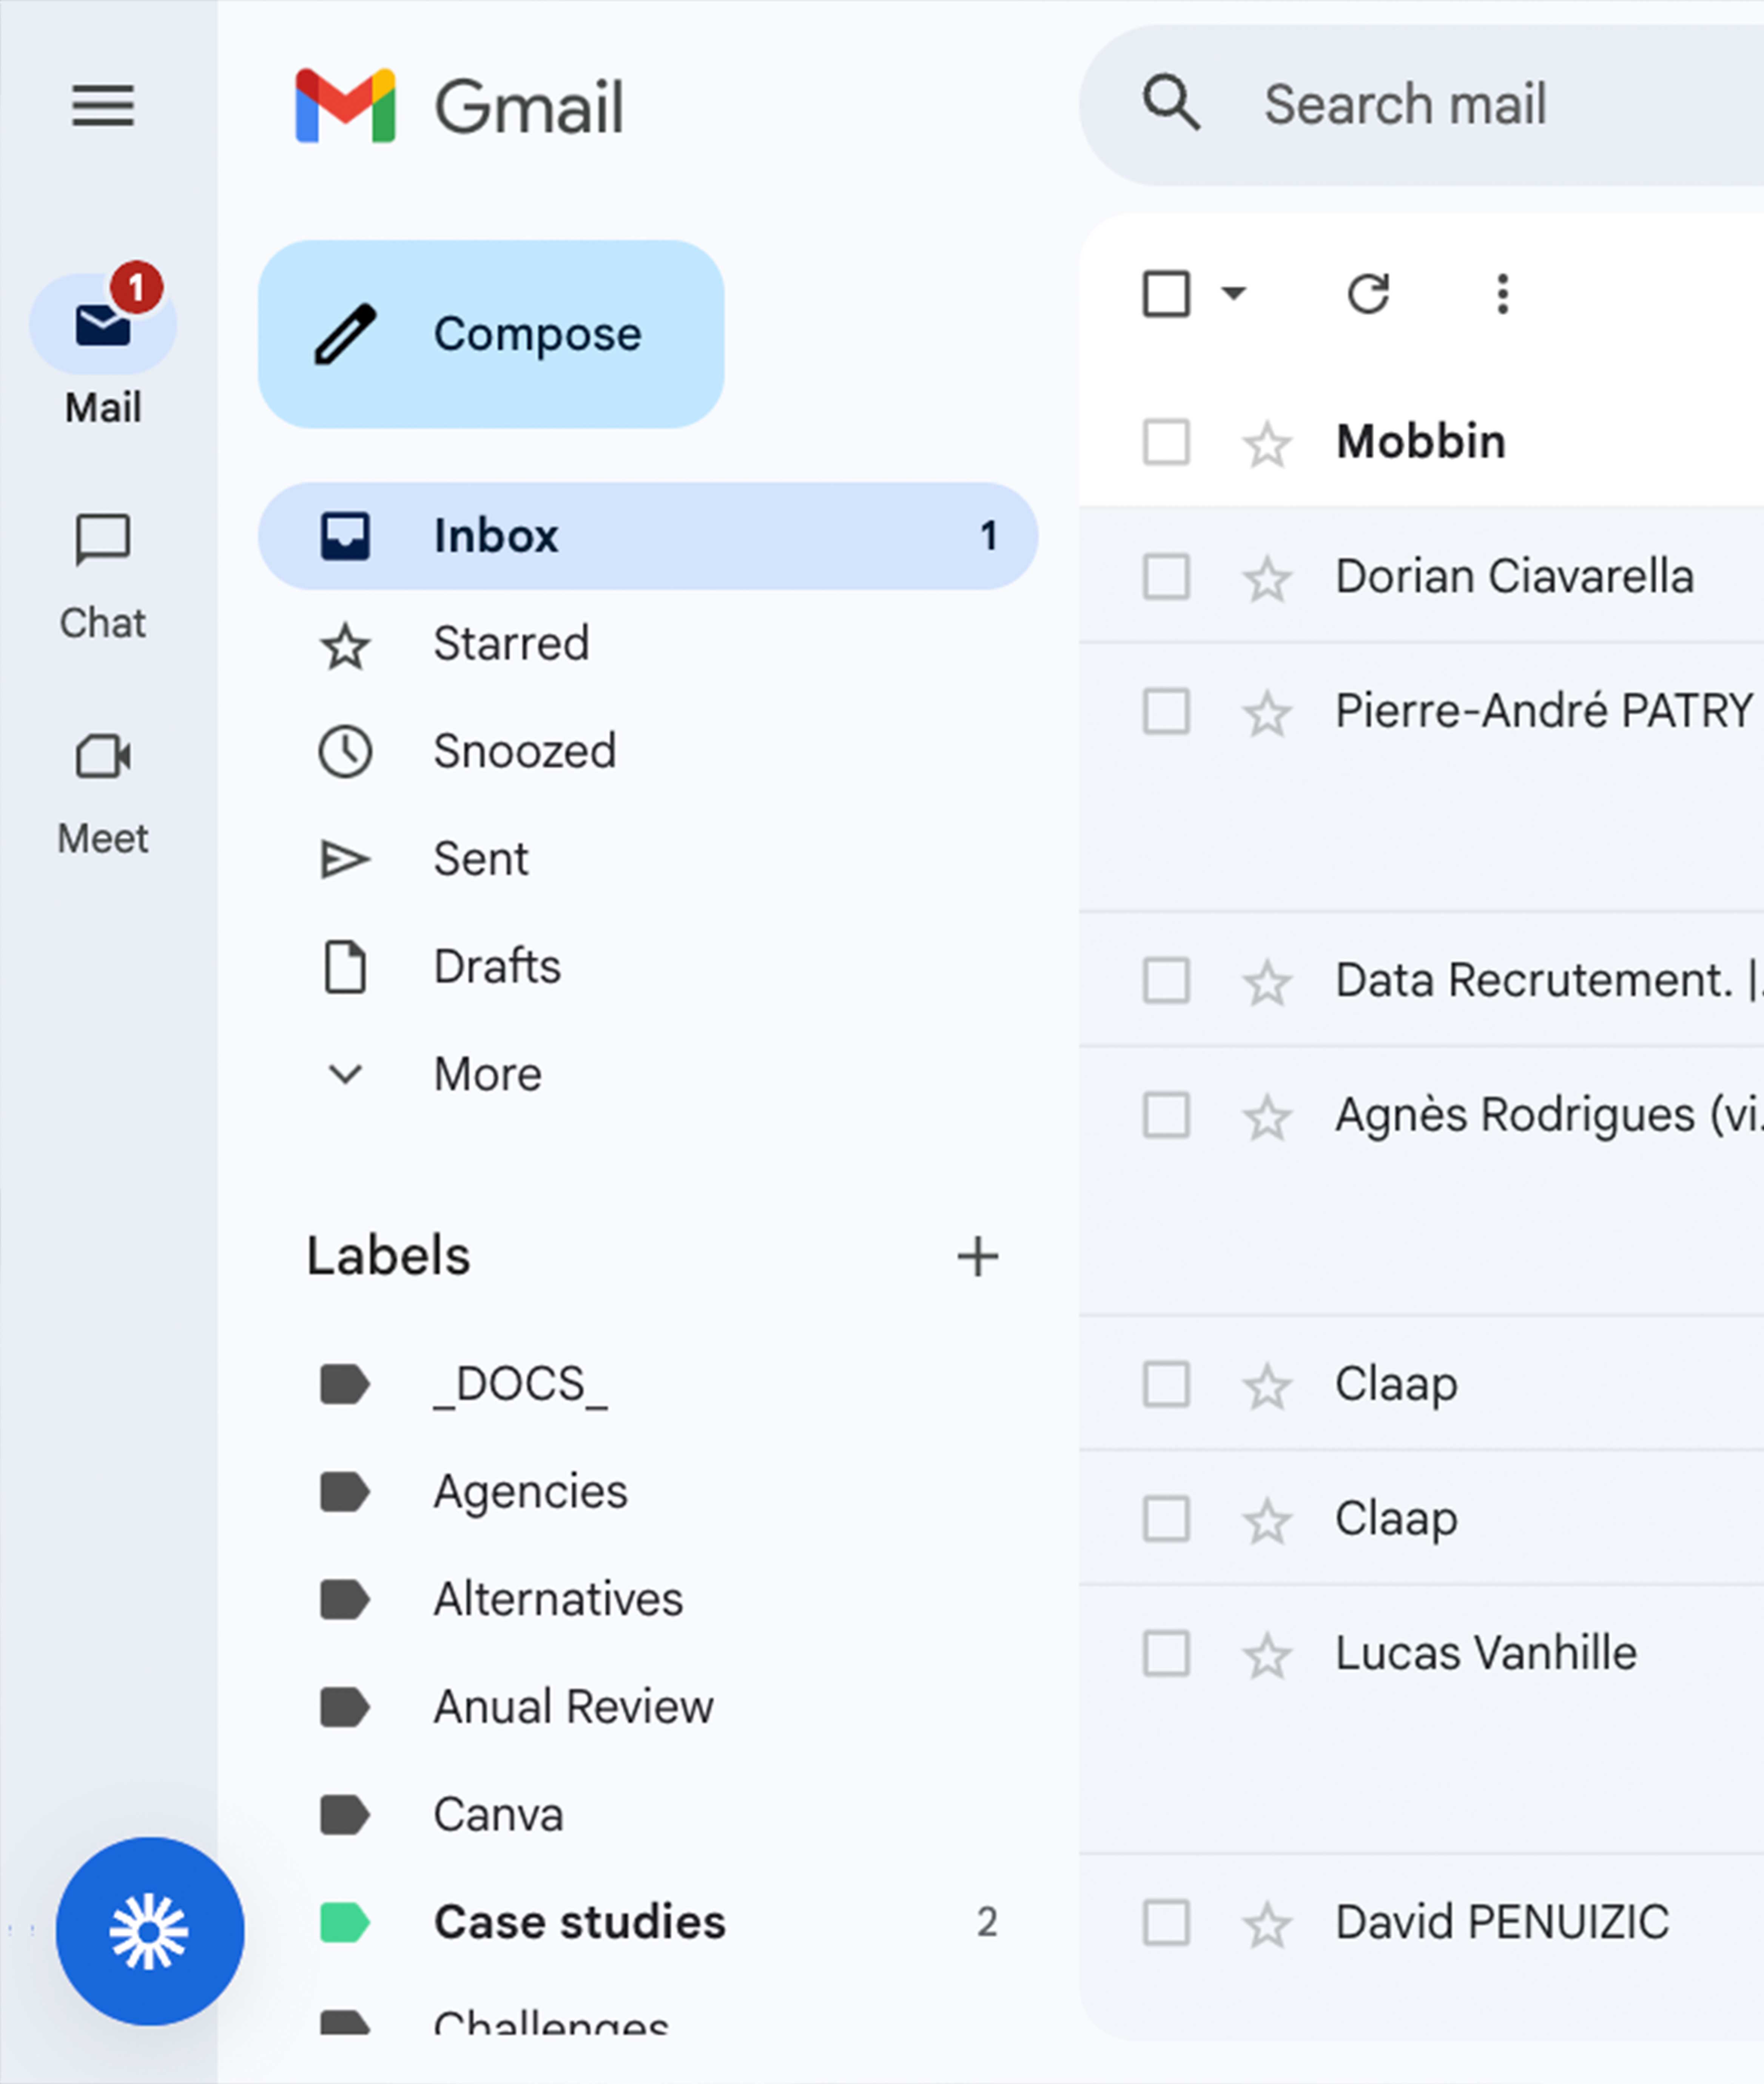Check the David PENUIZIC email checkbox
Viewport: 1764px width, 2084px height.
(1166, 1922)
